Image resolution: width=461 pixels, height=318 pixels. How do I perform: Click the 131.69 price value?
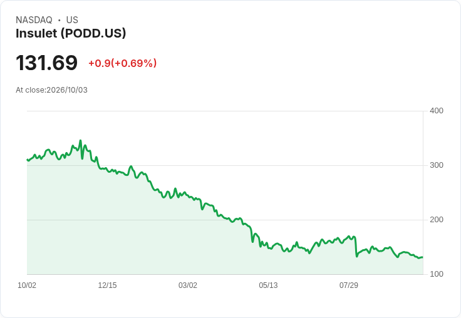click(47, 63)
